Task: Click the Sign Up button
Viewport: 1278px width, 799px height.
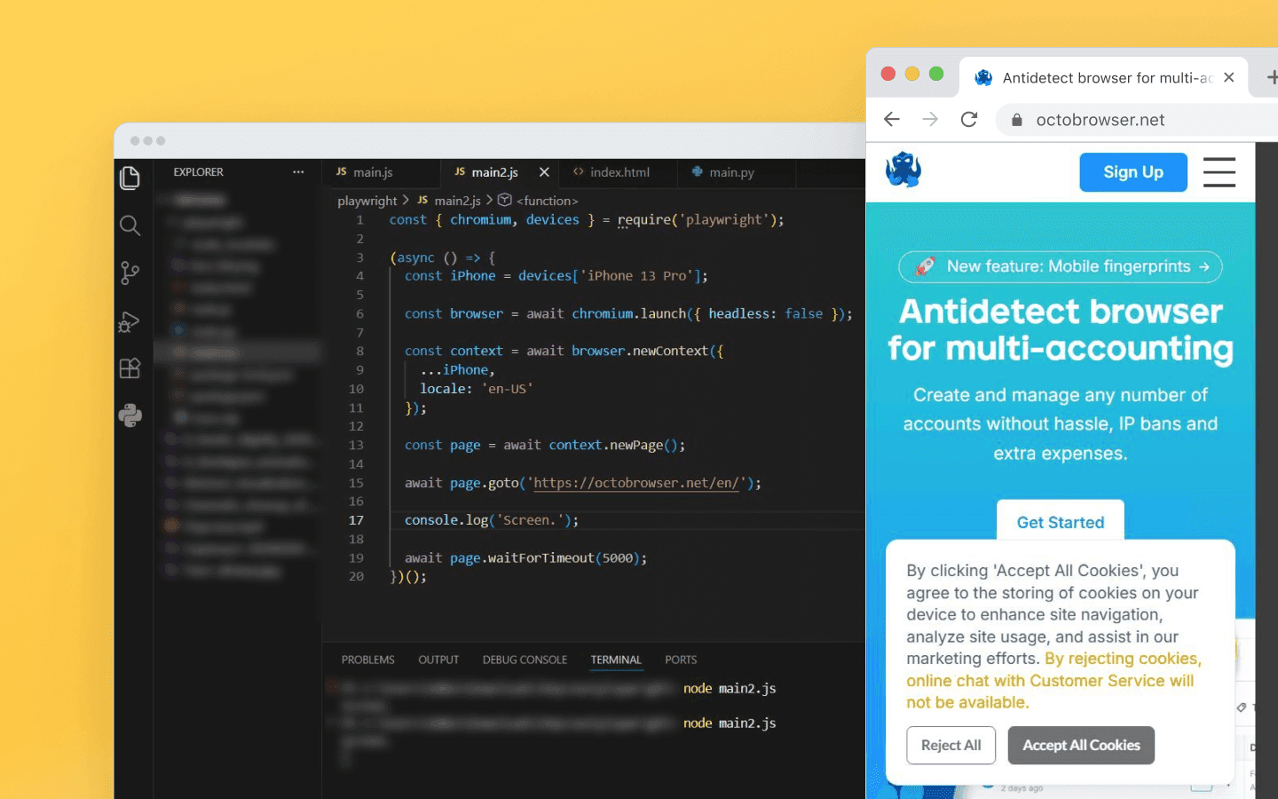Action: (x=1133, y=172)
